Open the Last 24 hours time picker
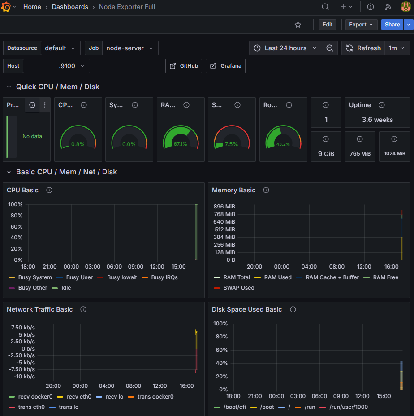 coord(285,48)
